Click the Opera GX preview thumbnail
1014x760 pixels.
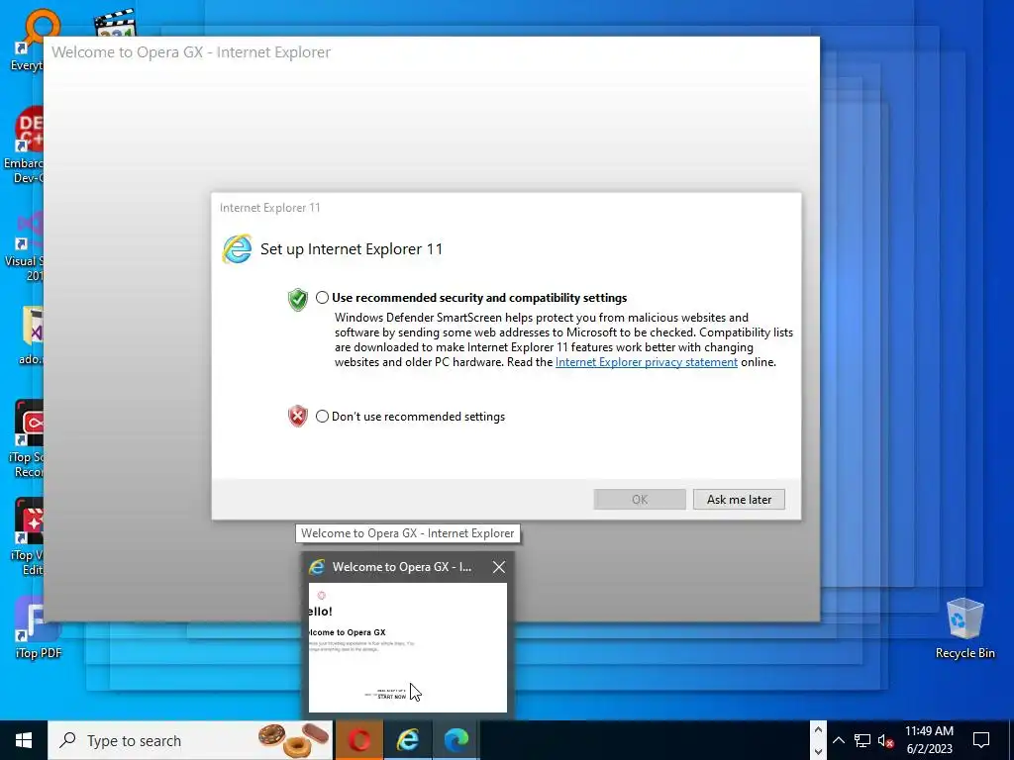[x=407, y=647]
